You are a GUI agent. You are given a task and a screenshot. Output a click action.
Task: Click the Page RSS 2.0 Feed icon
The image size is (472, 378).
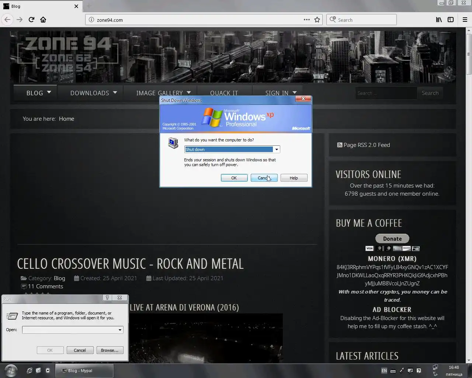[340, 145]
